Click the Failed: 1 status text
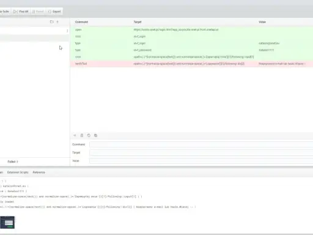Image resolution: width=313 pixels, height=235 pixels. pos(13,162)
